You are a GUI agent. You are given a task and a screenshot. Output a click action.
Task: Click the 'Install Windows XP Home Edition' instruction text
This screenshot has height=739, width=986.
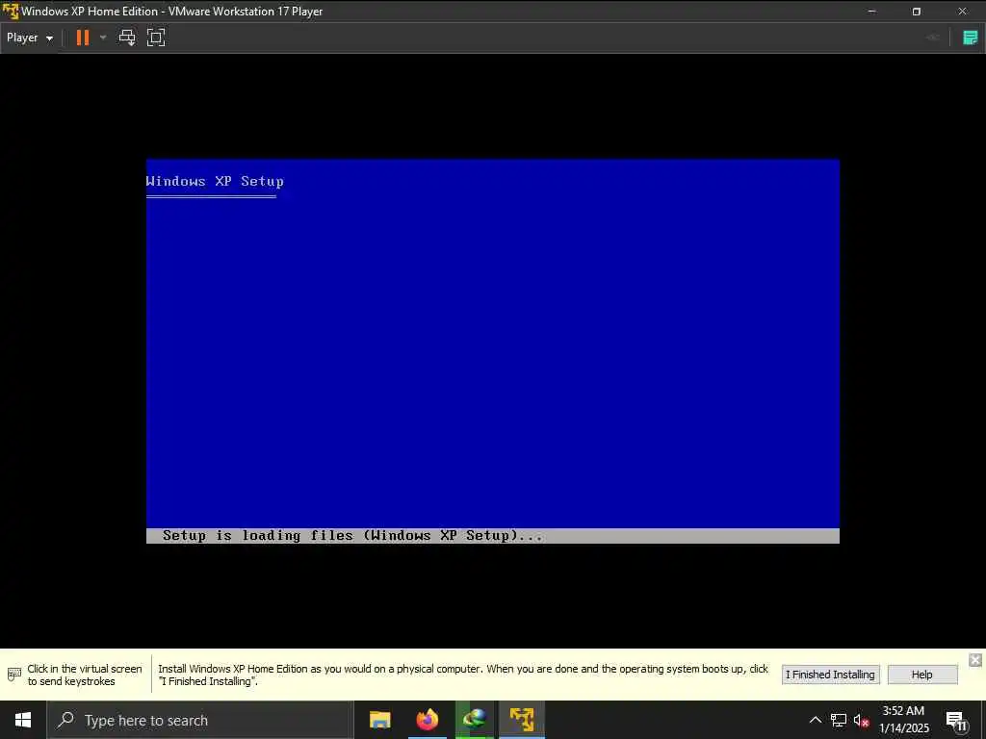point(463,675)
